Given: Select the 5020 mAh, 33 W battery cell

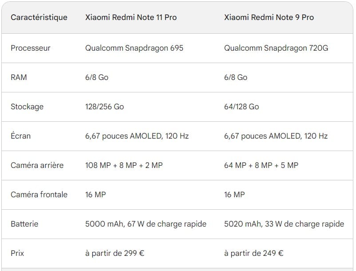Looking at the screenshot, I should pos(284,224).
